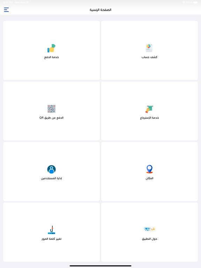Open the كشف حساب label
The height and width of the screenshot is (268, 201).
click(149, 57)
